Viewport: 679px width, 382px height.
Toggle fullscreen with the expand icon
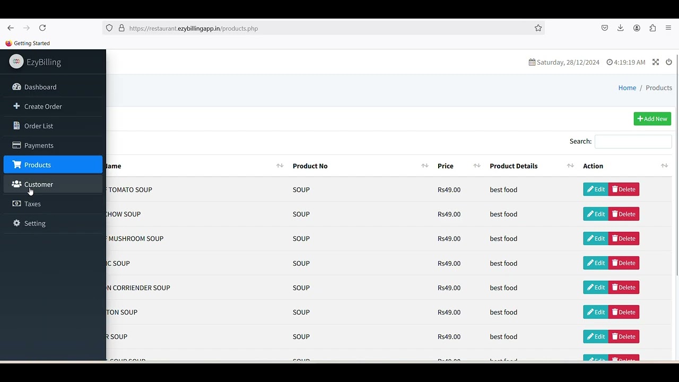pos(656,62)
